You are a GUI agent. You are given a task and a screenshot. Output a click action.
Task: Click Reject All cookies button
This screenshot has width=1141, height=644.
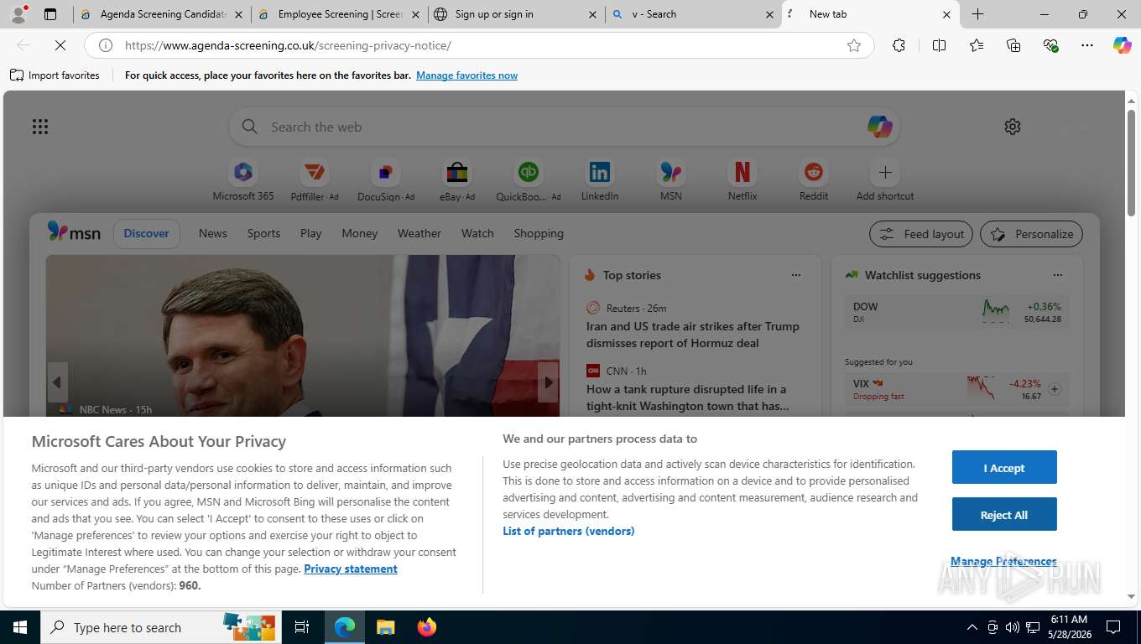click(x=1004, y=514)
